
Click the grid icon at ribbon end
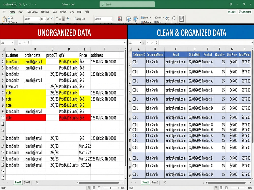pyautogui.click(x=182, y=19)
